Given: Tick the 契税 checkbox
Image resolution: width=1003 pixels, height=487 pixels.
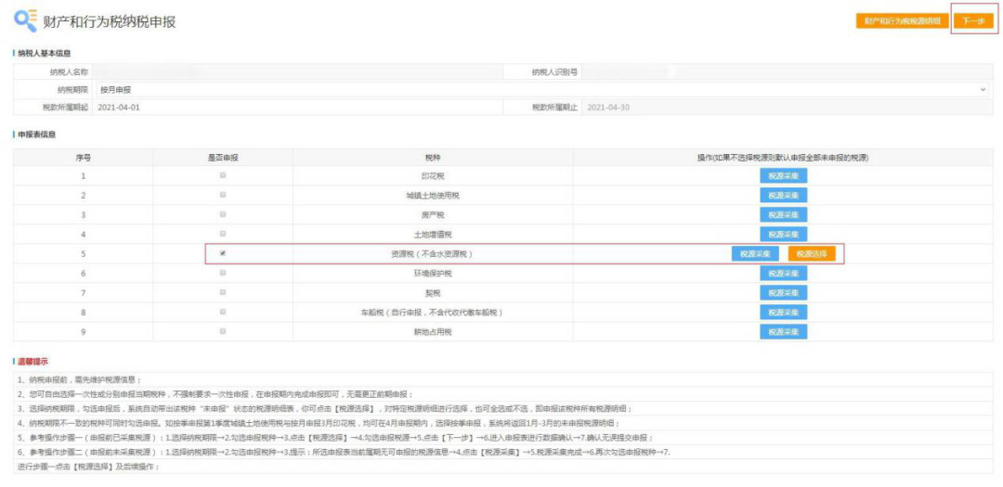Looking at the screenshot, I should [x=223, y=292].
